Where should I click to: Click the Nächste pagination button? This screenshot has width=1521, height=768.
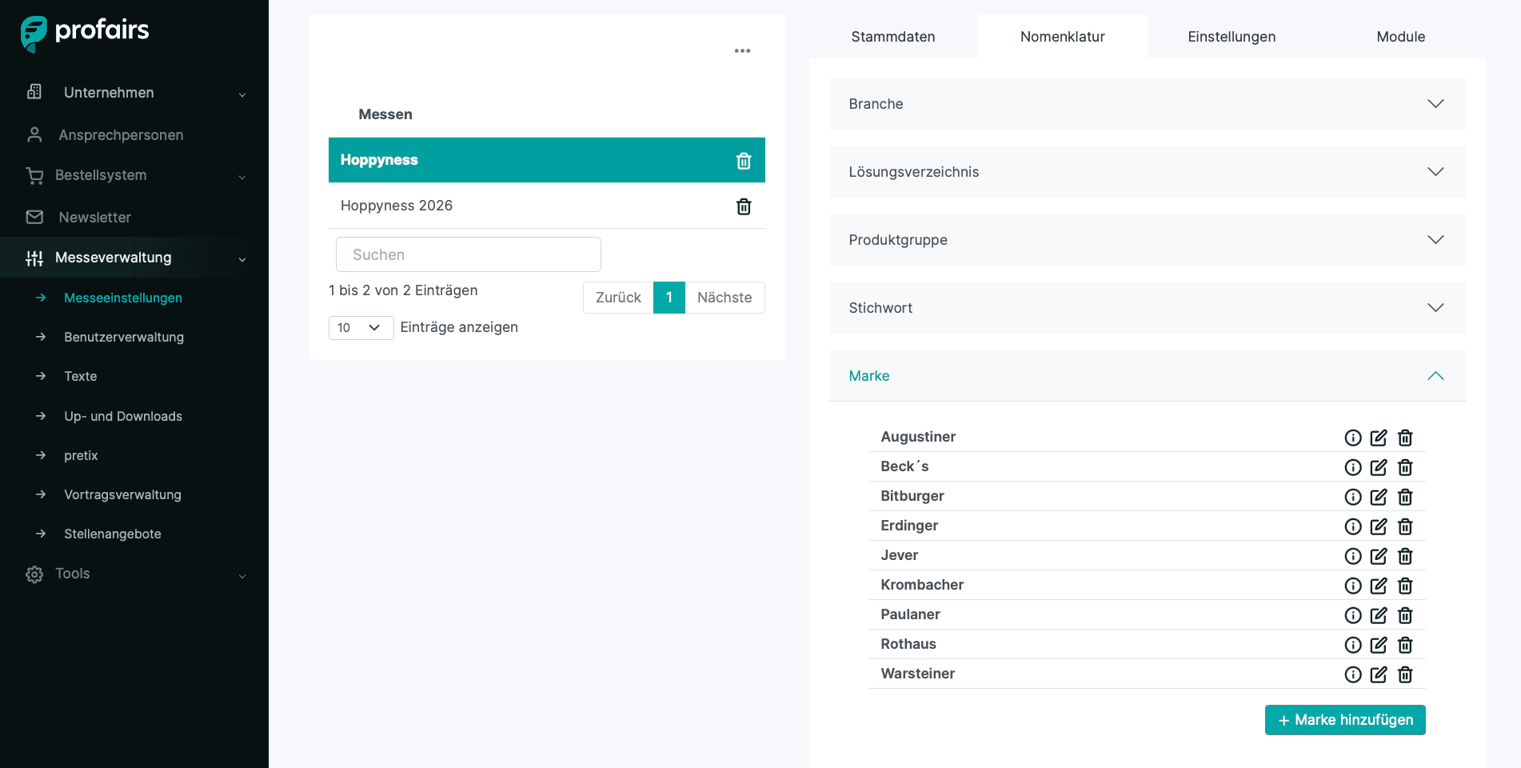[x=725, y=298]
